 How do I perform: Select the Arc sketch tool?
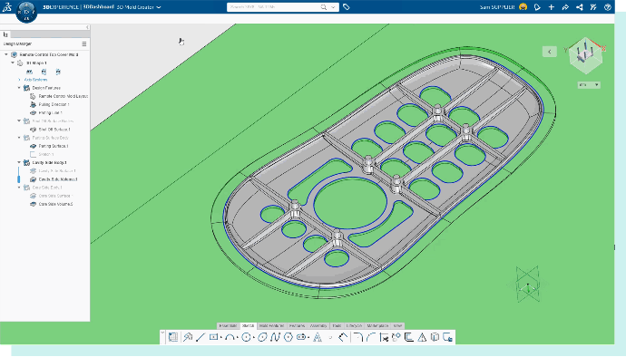tap(230, 337)
